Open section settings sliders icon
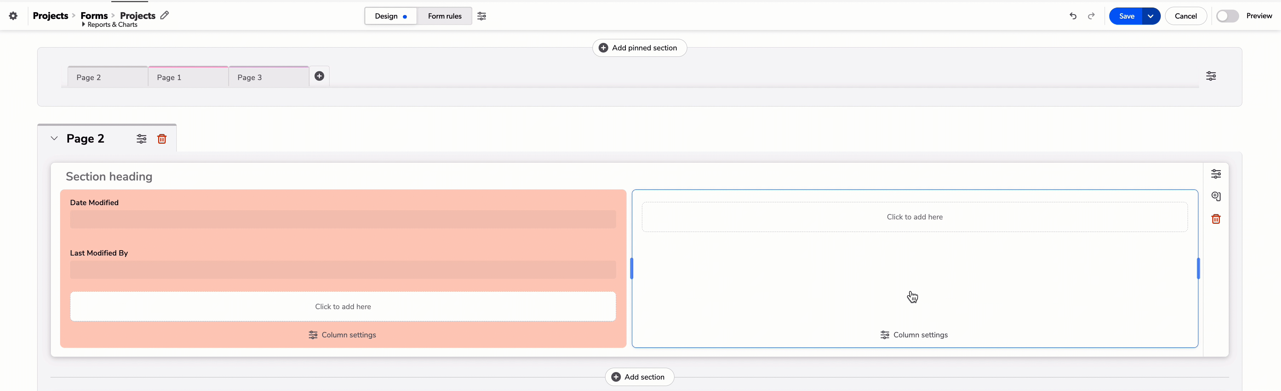Viewport: 1281px width, 391px height. 1216,174
